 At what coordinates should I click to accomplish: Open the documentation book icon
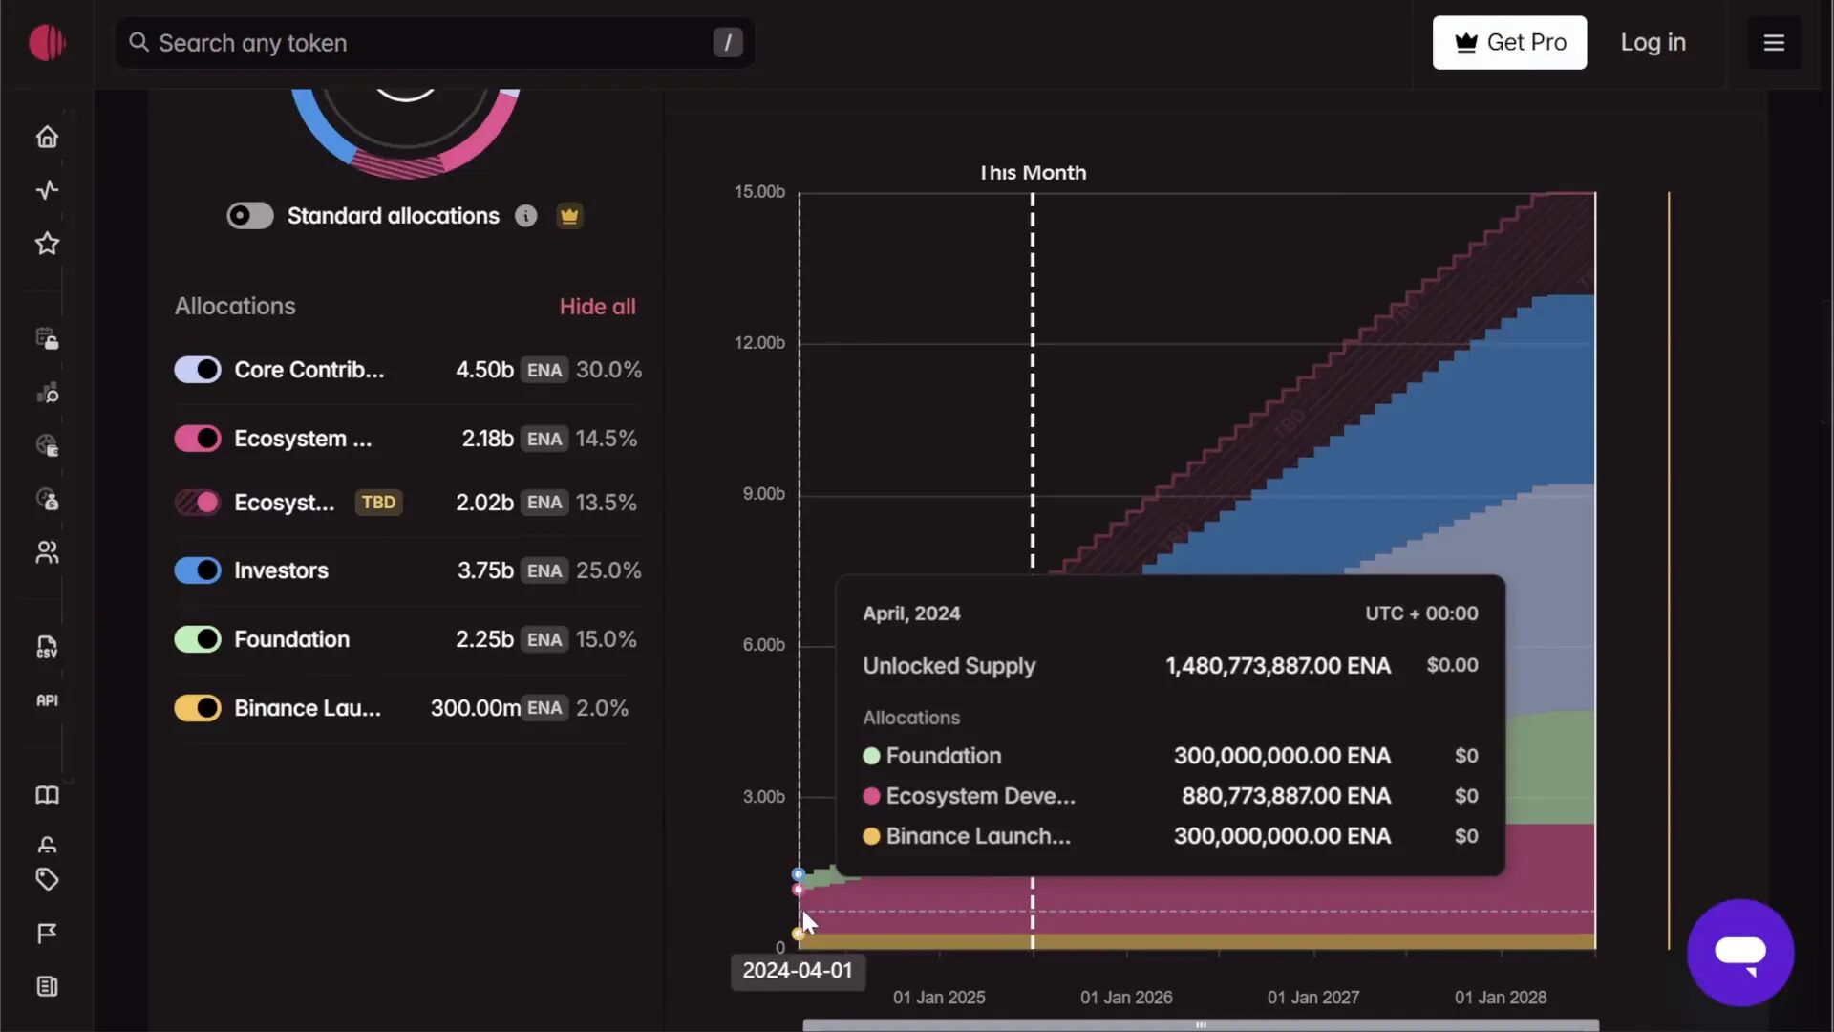coord(47,795)
